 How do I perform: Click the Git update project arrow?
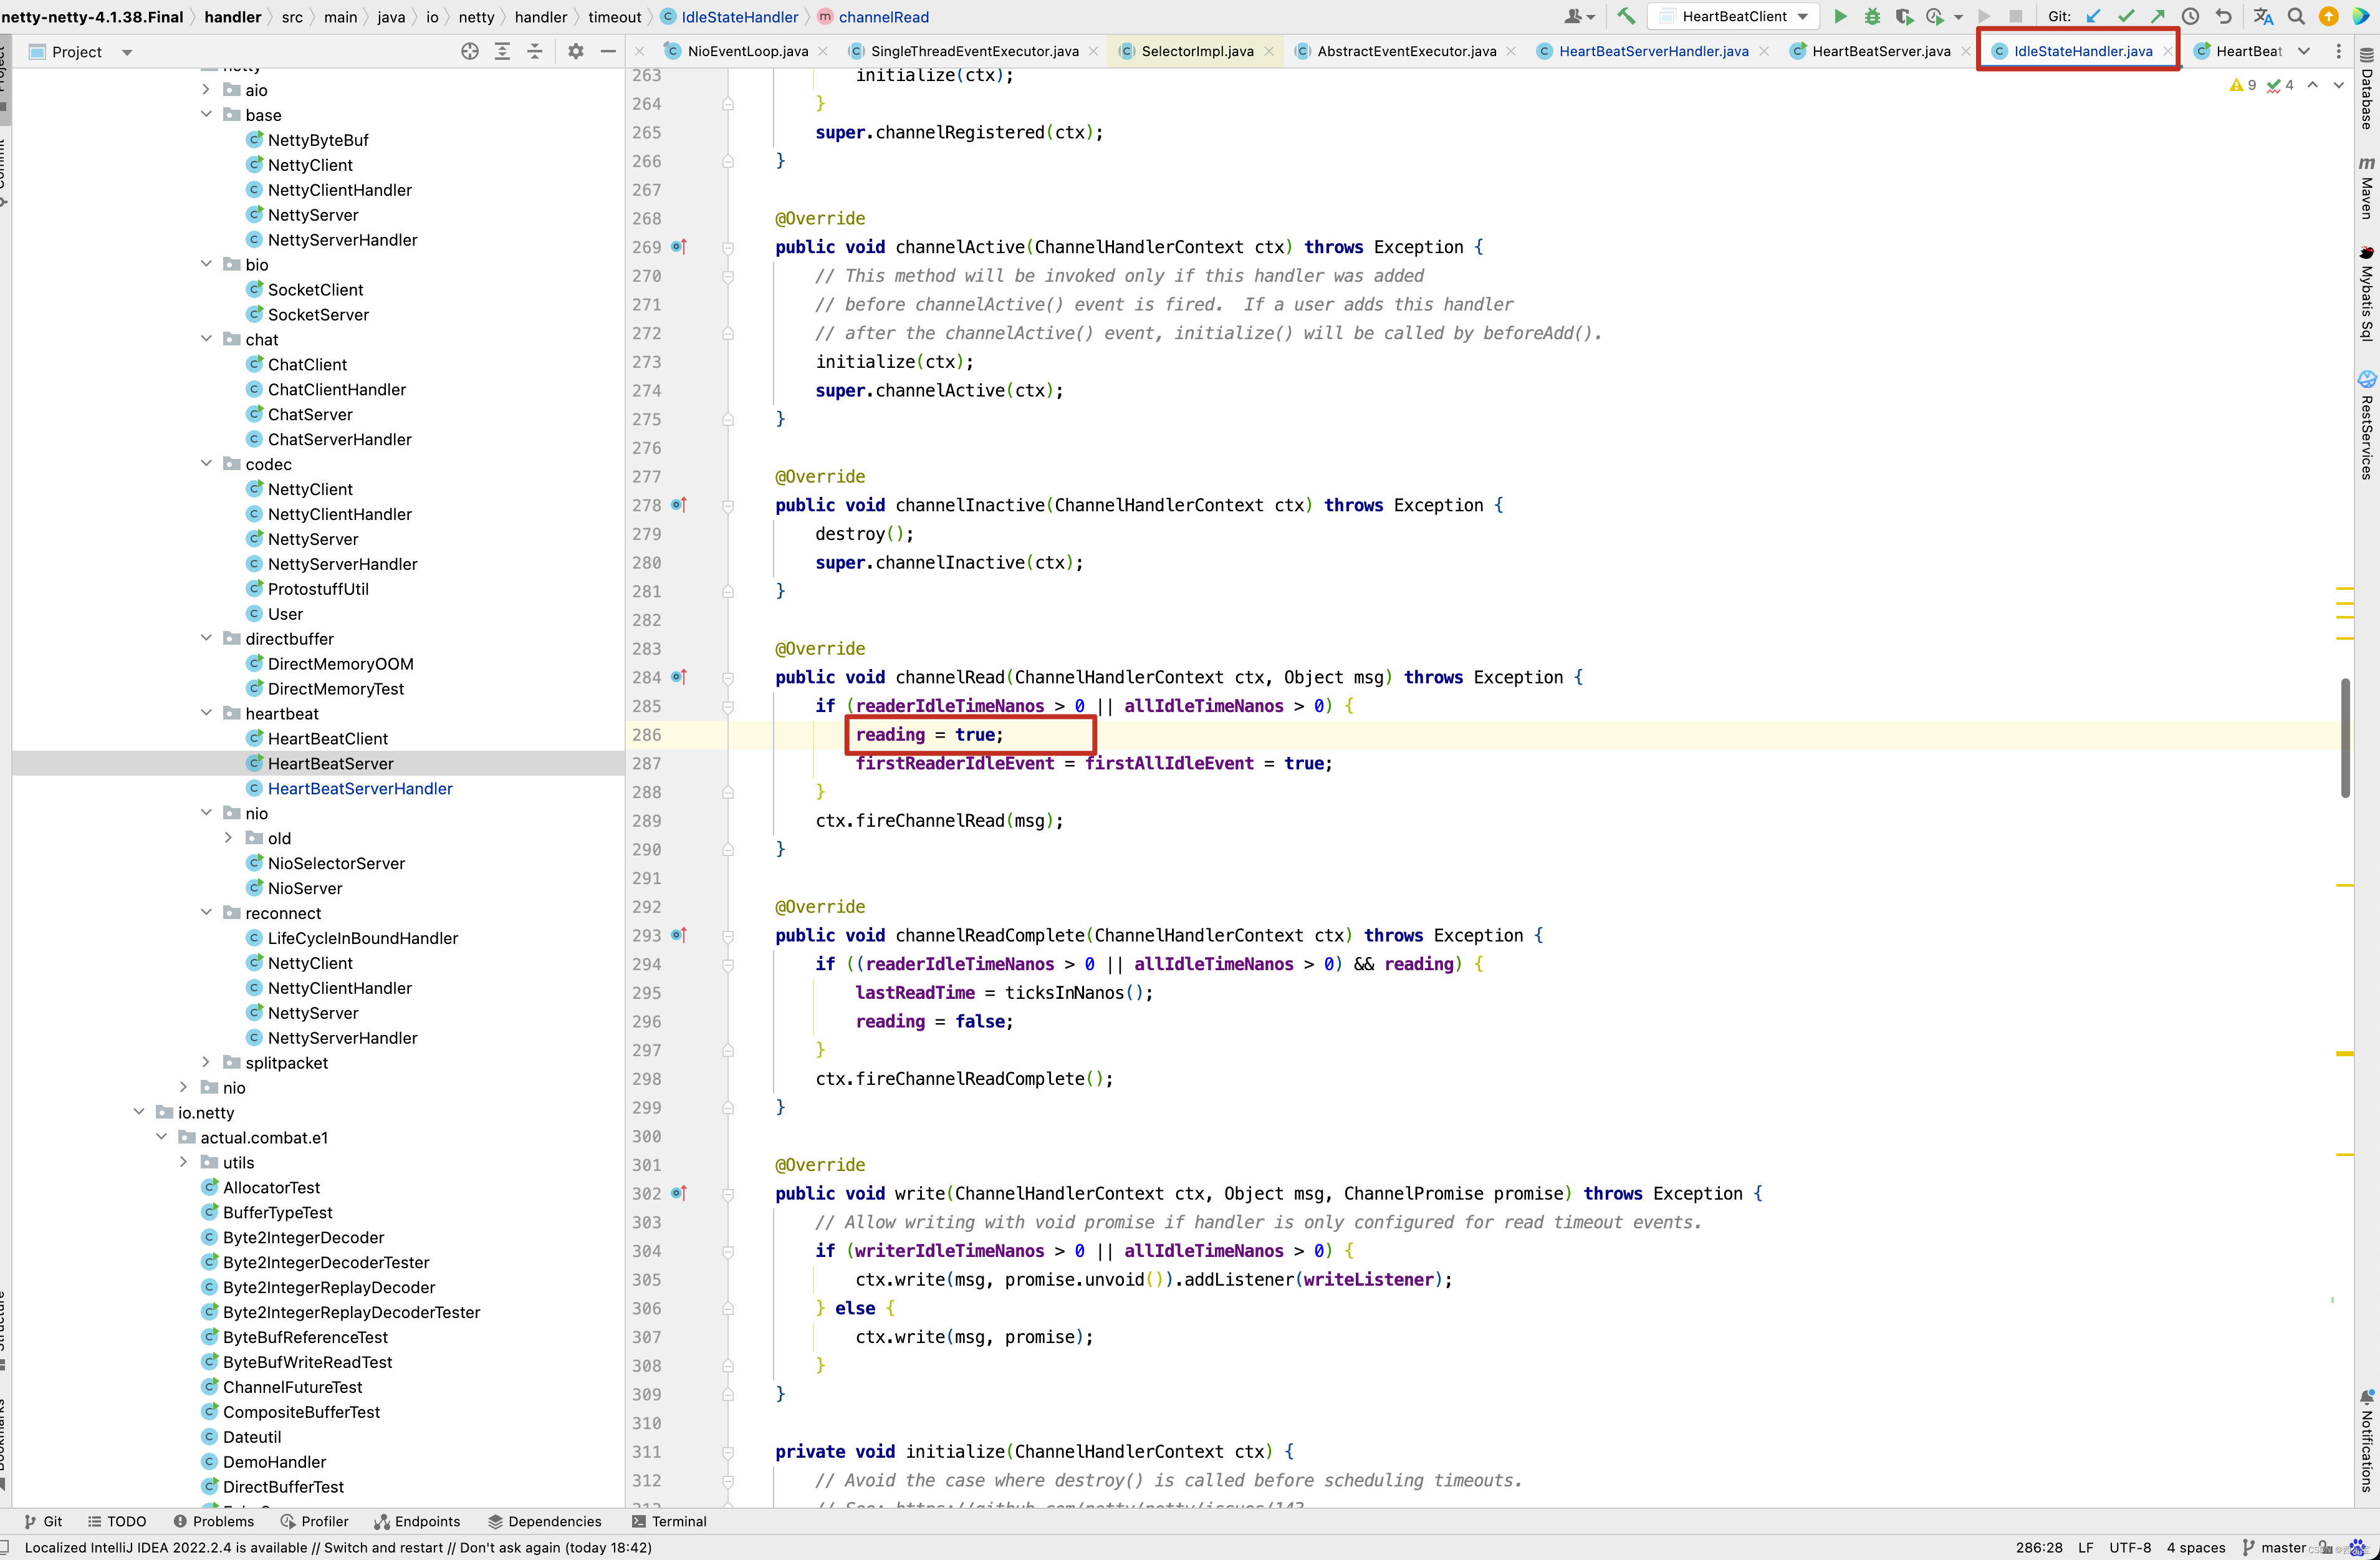(2093, 16)
